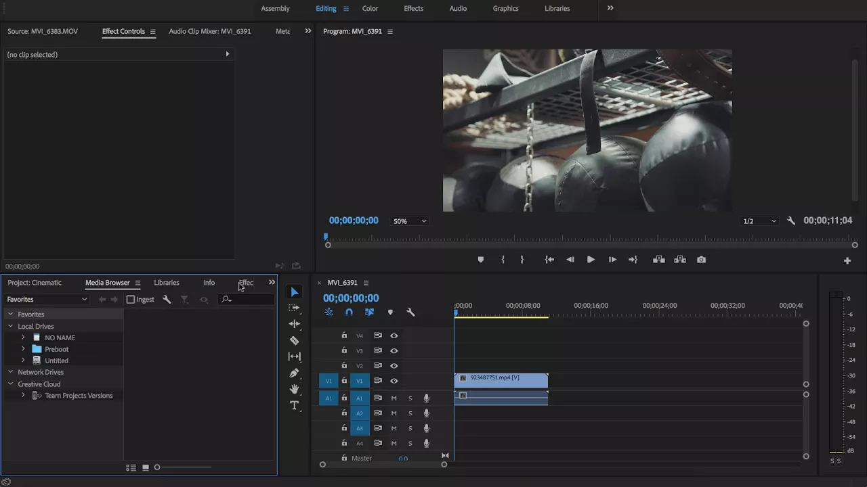Image resolution: width=867 pixels, height=487 pixels.
Task: Toggle Linked Selection in timeline
Action: (369, 312)
